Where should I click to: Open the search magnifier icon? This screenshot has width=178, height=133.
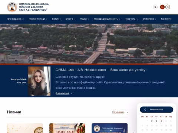(155, 7)
